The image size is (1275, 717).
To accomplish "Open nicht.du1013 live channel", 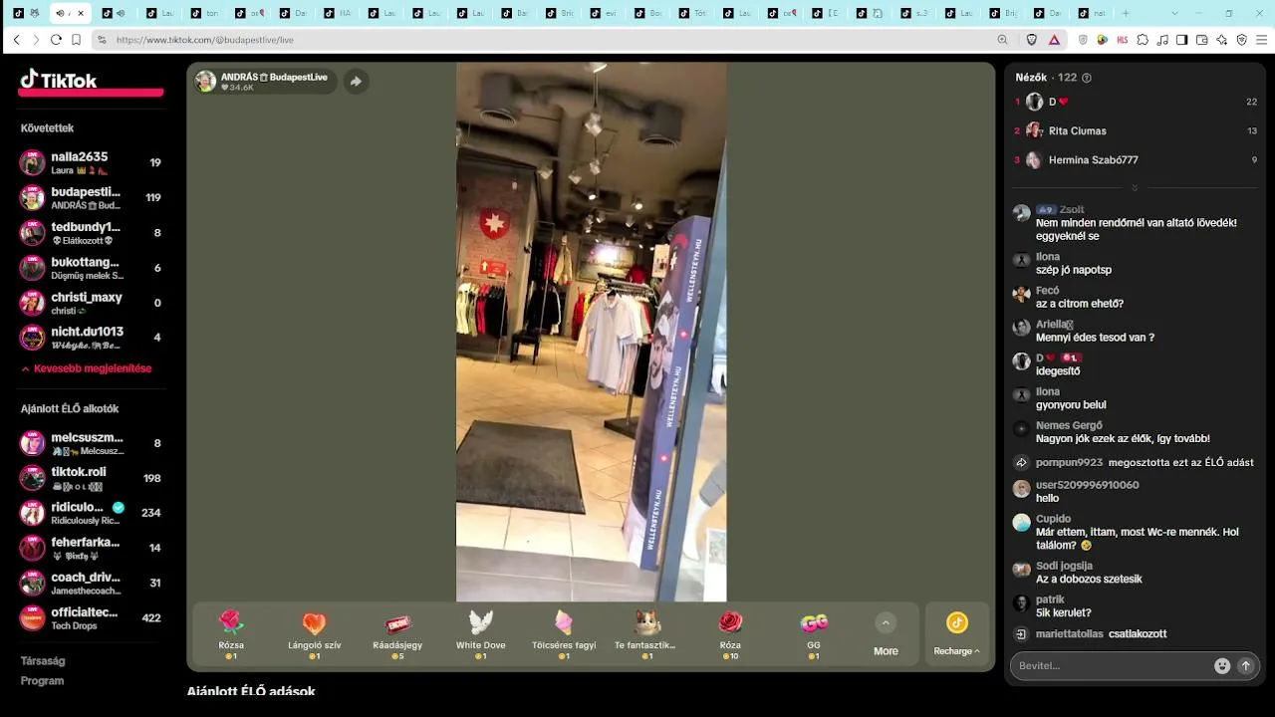I will [x=91, y=338].
